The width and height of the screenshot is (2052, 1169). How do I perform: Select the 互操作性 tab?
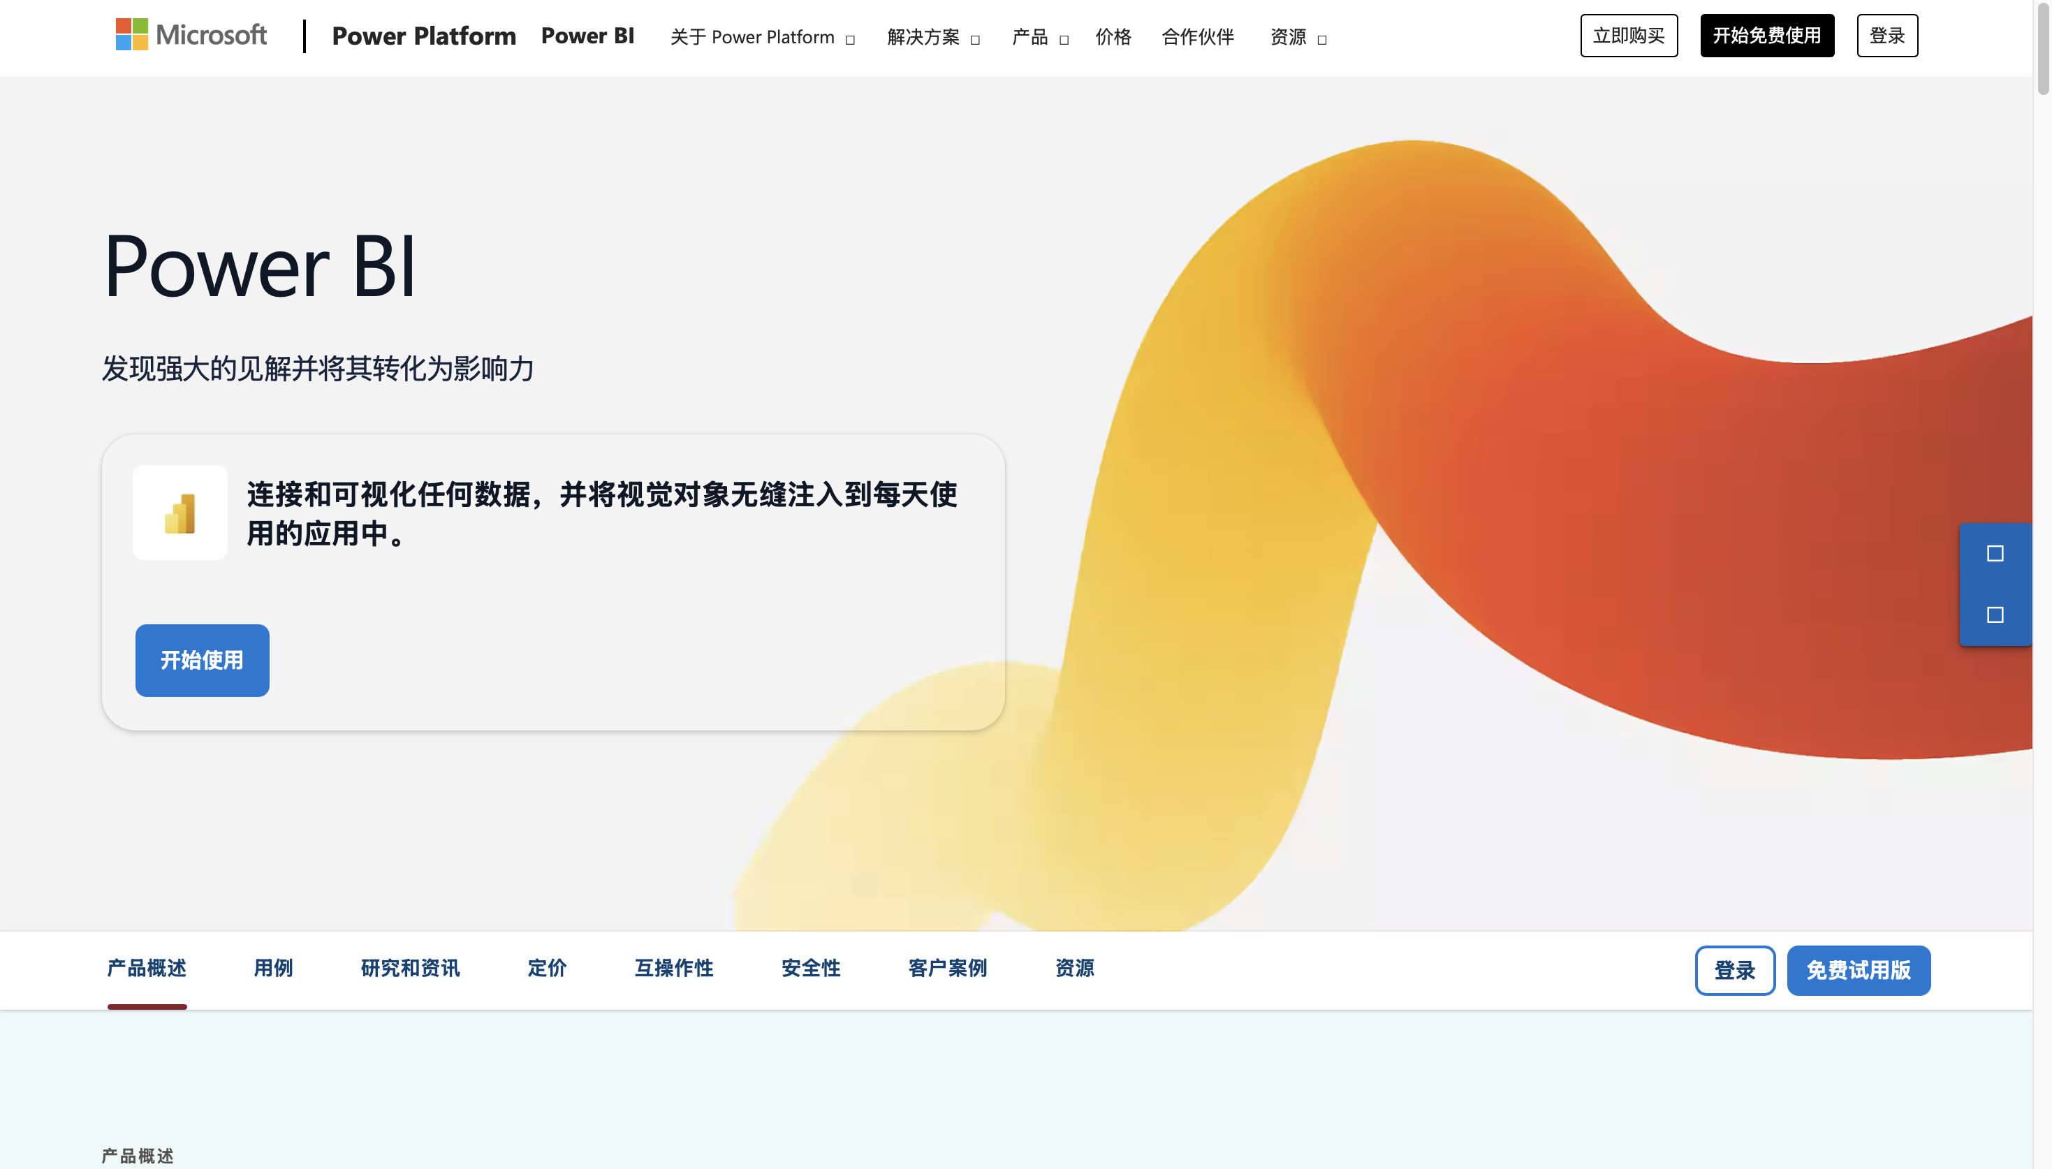[673, 969]
